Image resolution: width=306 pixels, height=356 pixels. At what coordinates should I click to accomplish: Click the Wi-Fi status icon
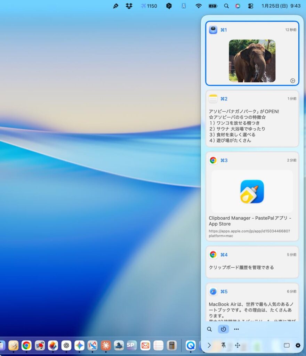(x=199, y=6)
